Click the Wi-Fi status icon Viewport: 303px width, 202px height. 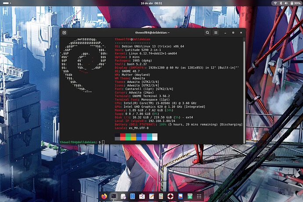[x=275, y=3]
